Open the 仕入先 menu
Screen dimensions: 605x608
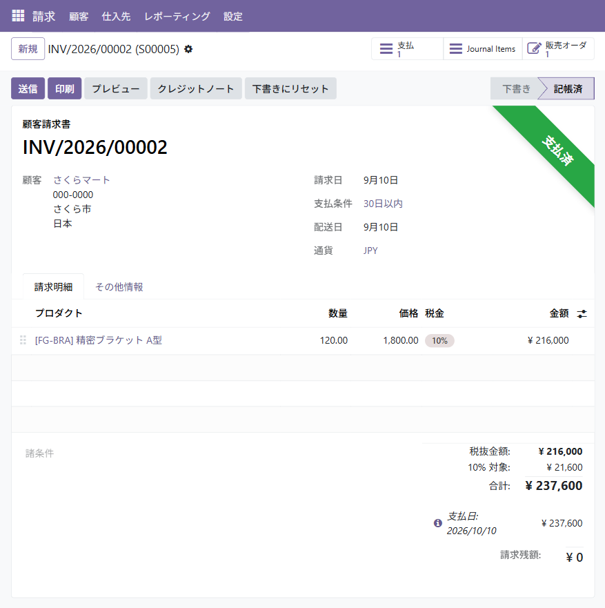117,17
